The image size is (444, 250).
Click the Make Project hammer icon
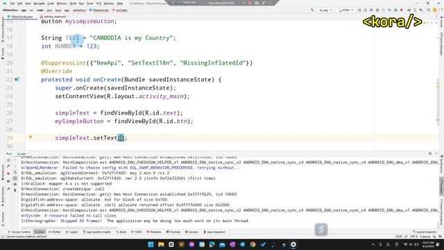[x=312, y=10]
